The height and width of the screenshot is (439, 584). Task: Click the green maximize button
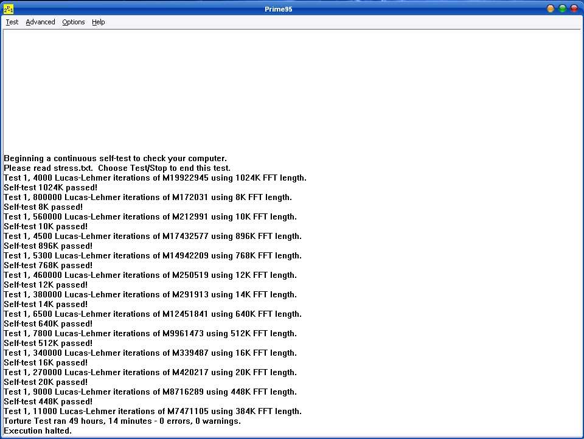point(562,9)
